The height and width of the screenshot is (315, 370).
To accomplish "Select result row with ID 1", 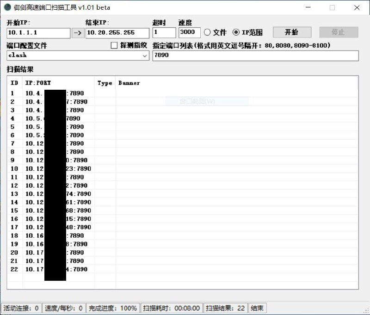I will point(183,93).
